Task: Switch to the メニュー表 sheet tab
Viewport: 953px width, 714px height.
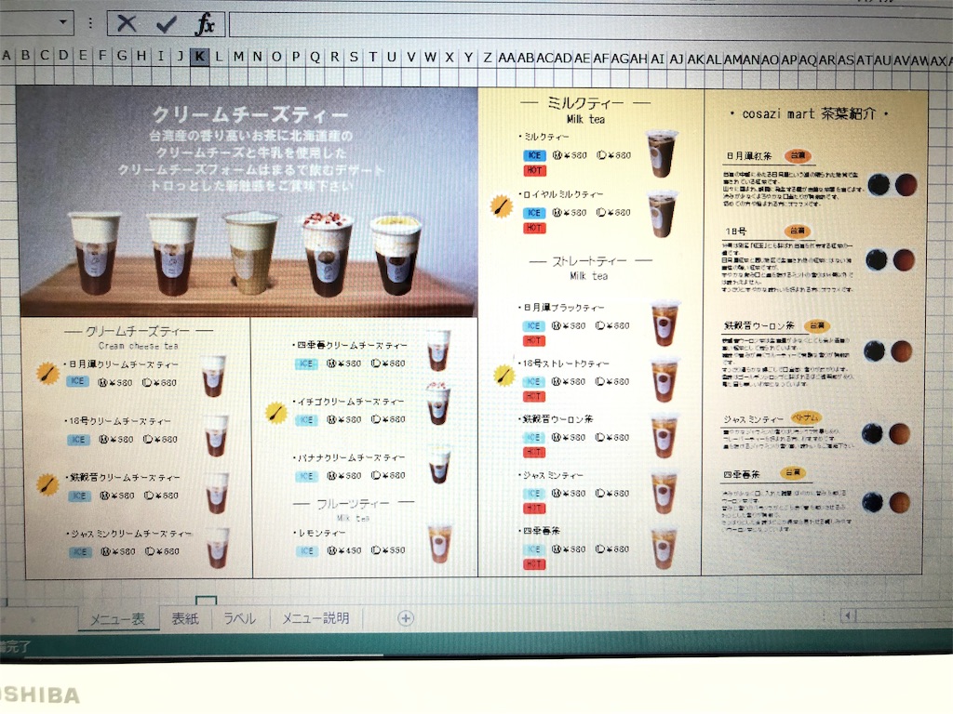Action: (x=117, y=619)
